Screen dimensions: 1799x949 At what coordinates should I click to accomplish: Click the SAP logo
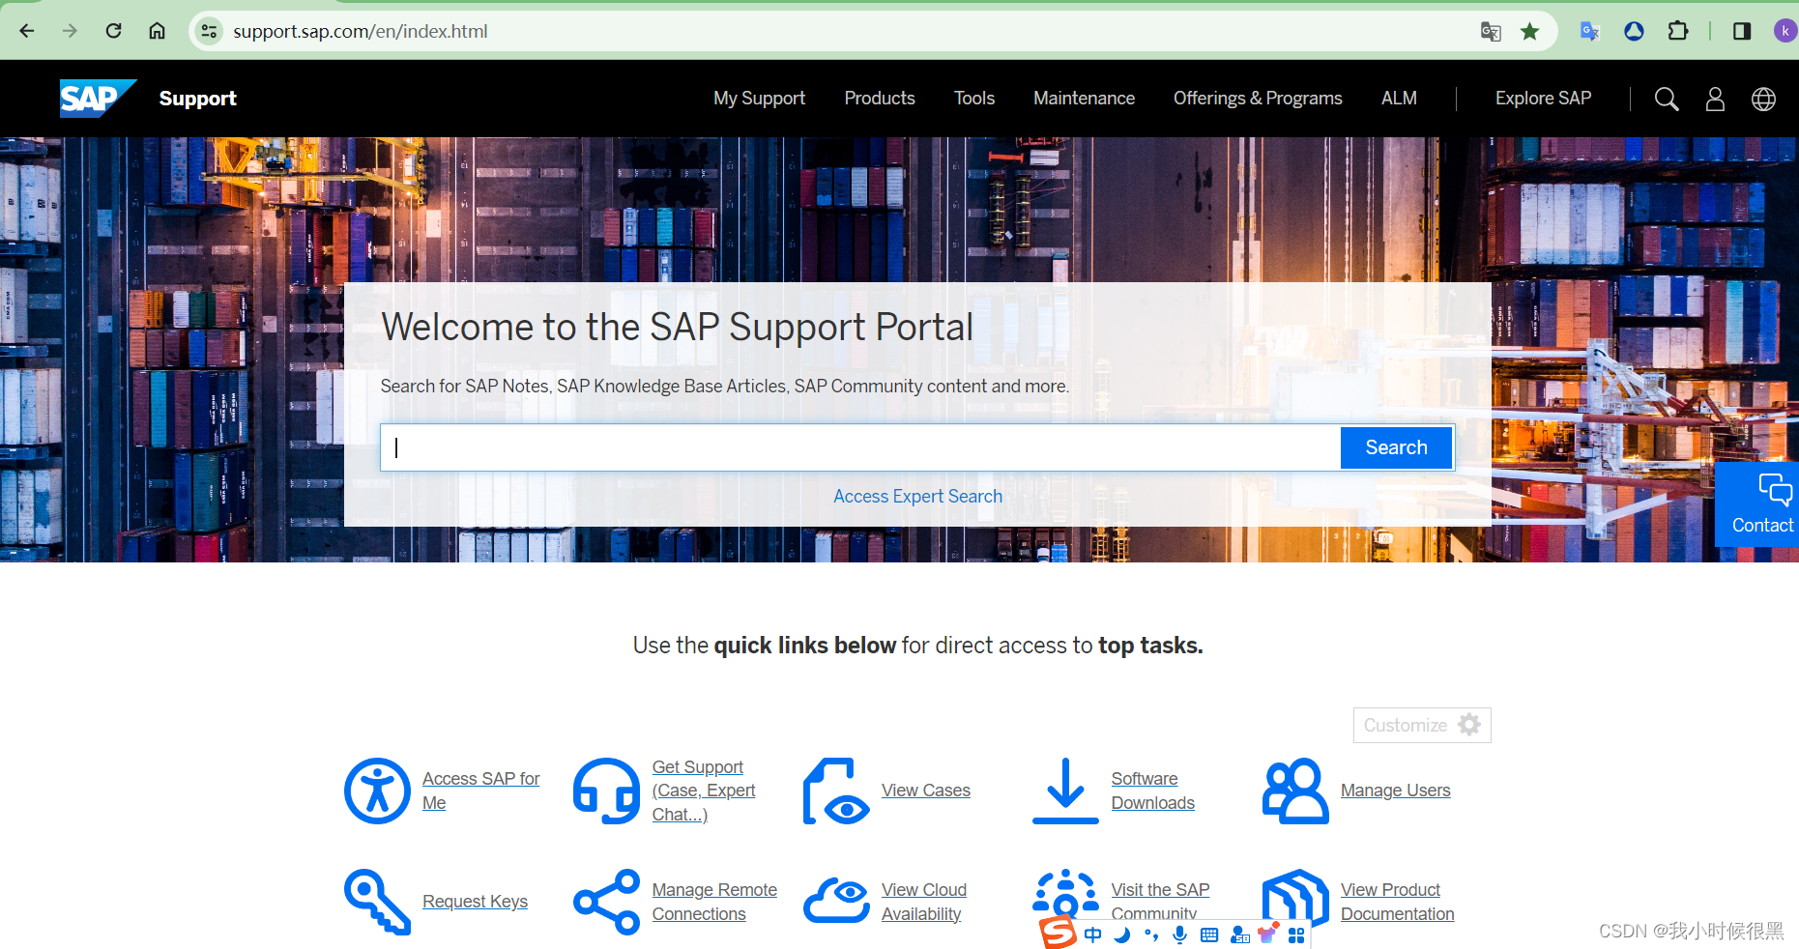[96, 98]
